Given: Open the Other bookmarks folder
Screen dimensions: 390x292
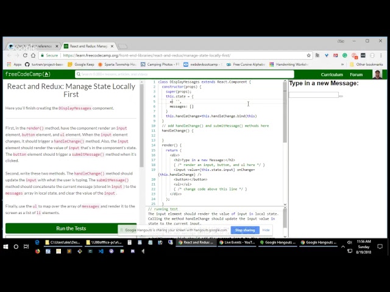Looking at the screenshot, I should point(366,64).
